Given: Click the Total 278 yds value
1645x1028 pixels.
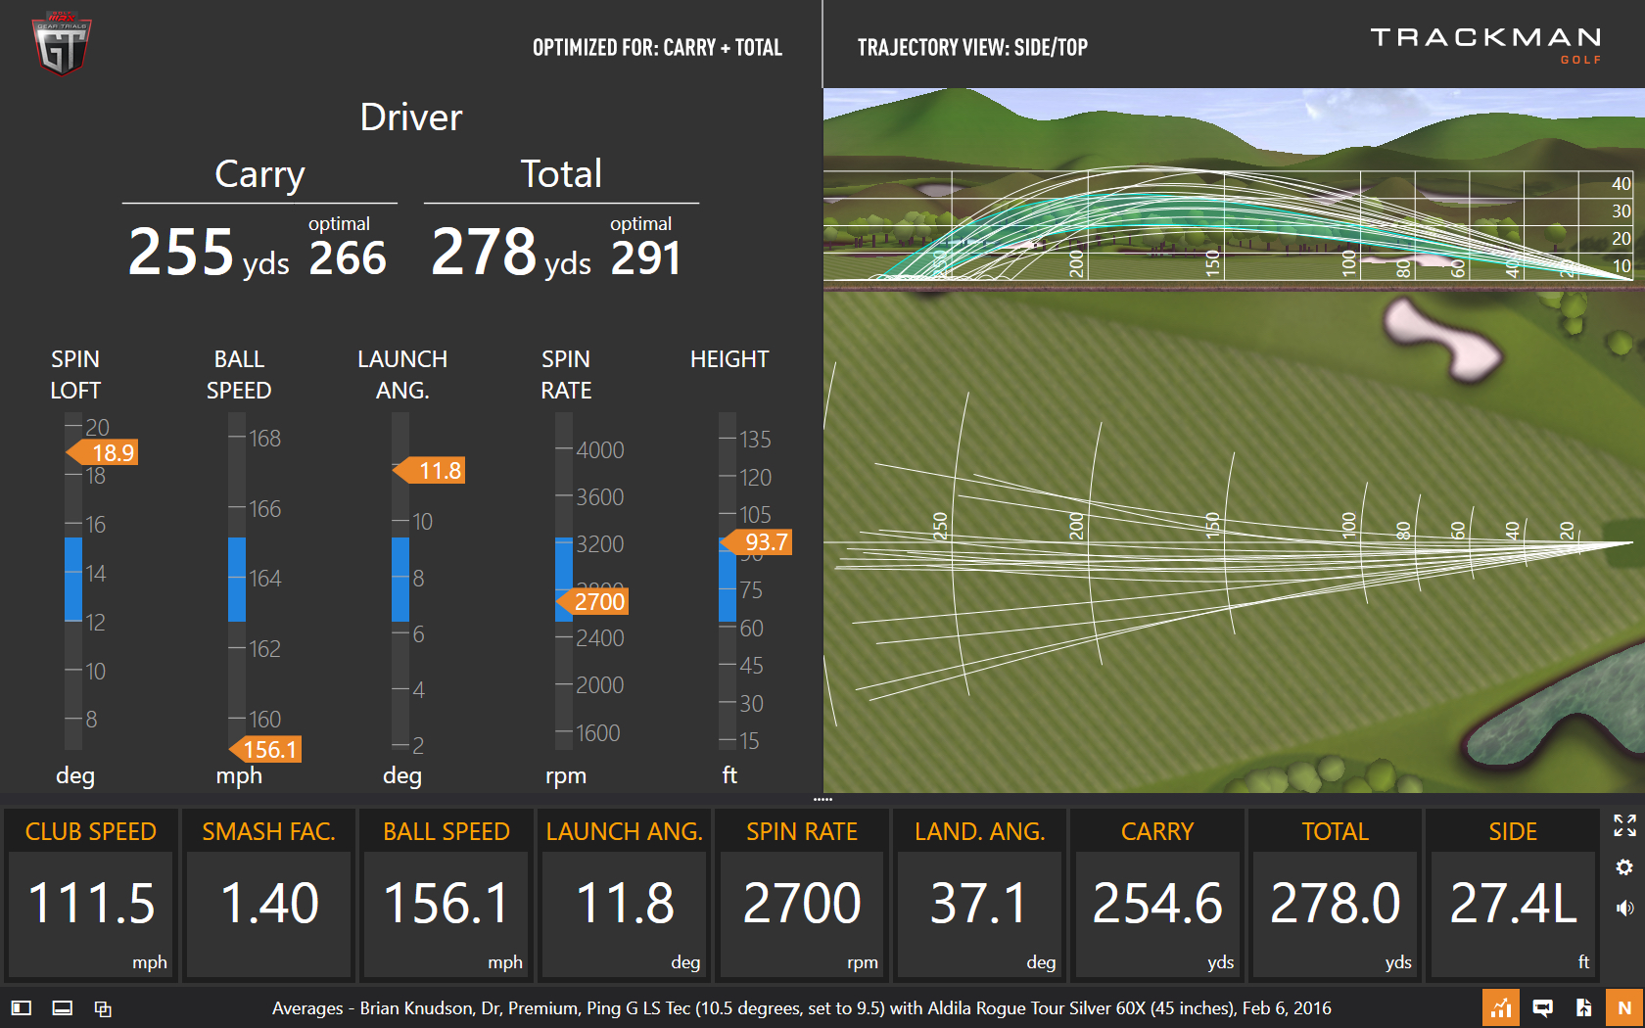Looking at the screenshot, I should coord(511,253).
